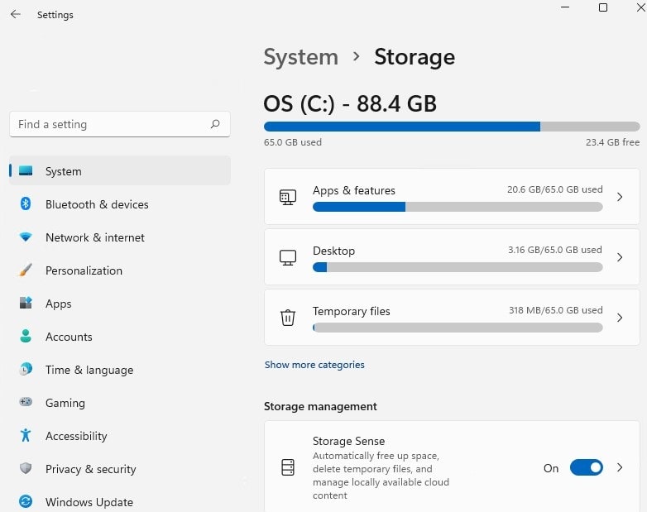Go to Apps settings category
The height and width of the screenshot is (512, 647).
(x=58, y=304)
